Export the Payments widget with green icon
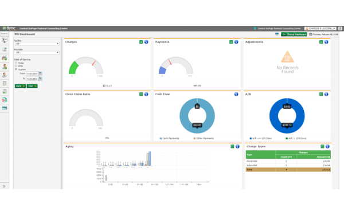The image size is (344, 215). click(231, 42)
